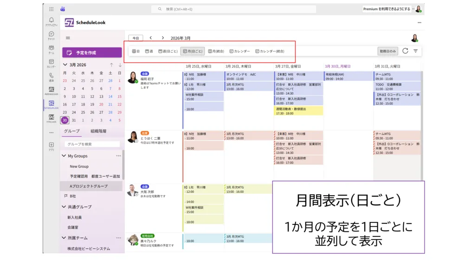Viewport: 464px width, 261px height.
Task: Click 大阪 次郎 profile photo
Action: coord(133,191)
